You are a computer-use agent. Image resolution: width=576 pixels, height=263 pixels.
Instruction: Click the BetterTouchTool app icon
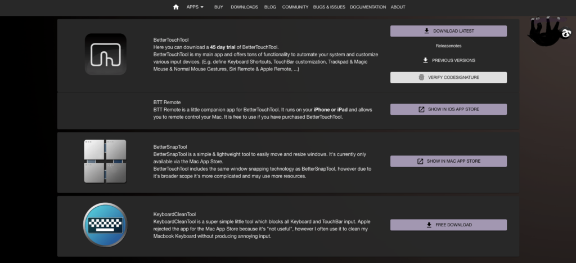tap(106, 55)
